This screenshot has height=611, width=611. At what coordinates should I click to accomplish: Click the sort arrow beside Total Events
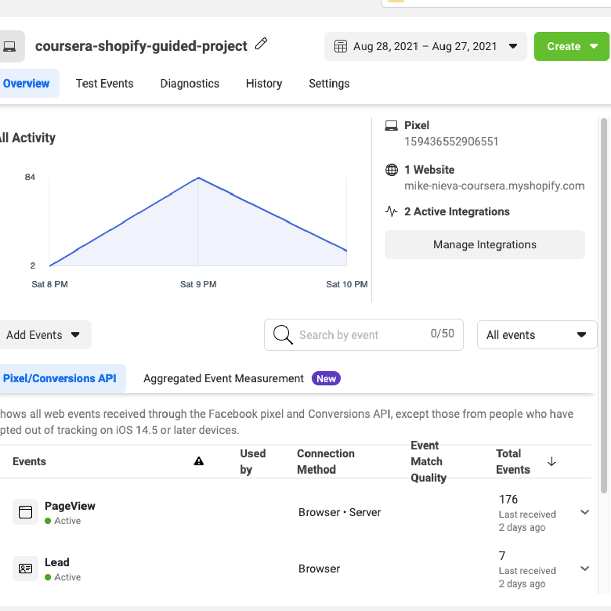551,461
